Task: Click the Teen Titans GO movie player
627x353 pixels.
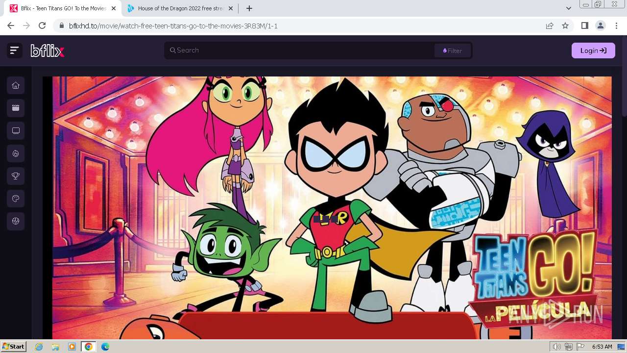Action: (x=327, y=207)
